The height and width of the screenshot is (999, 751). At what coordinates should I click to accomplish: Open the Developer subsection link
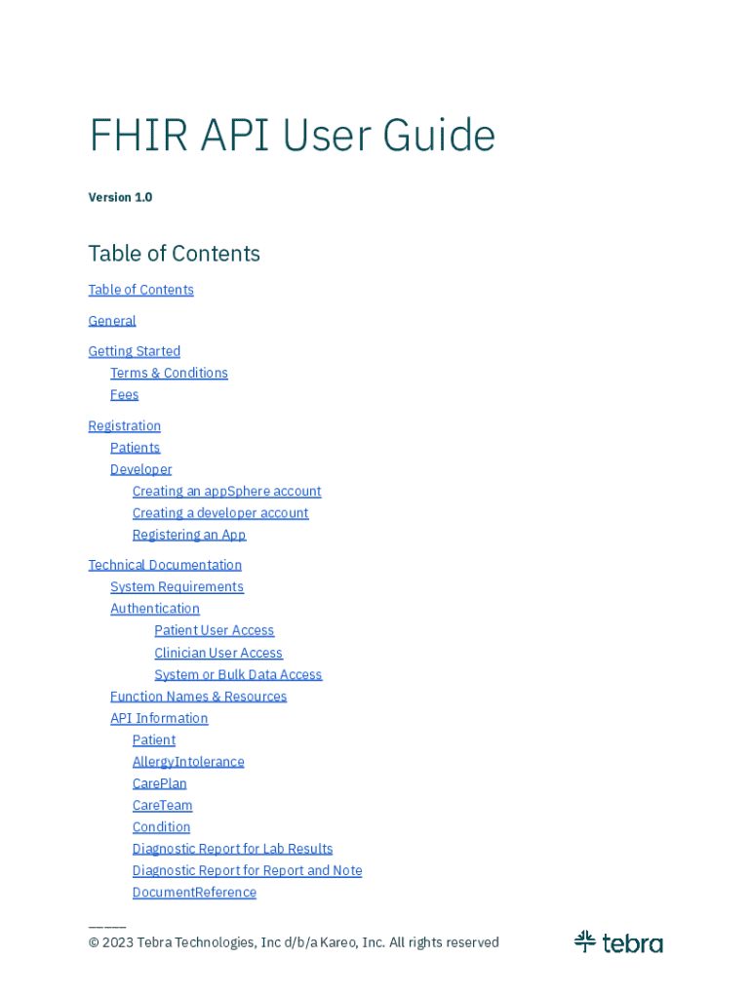(x=140, y=469)
